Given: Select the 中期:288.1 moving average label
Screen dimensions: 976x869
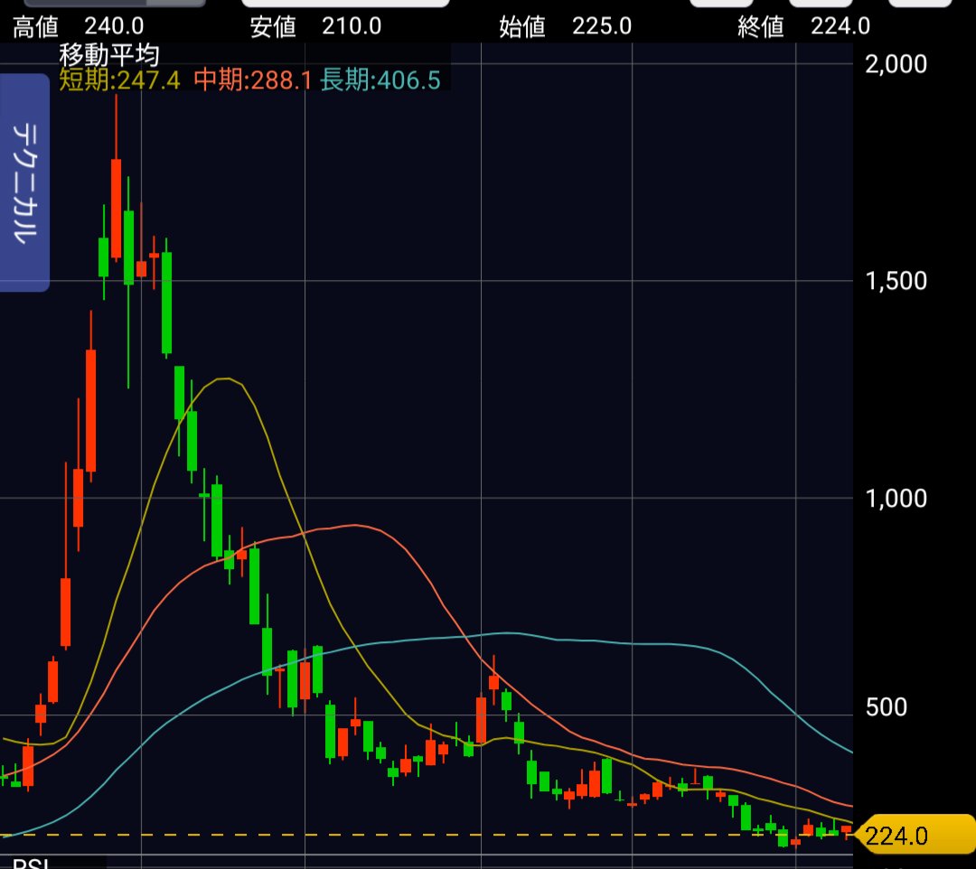Looking at the screenshot, I should tap(253, 81).
